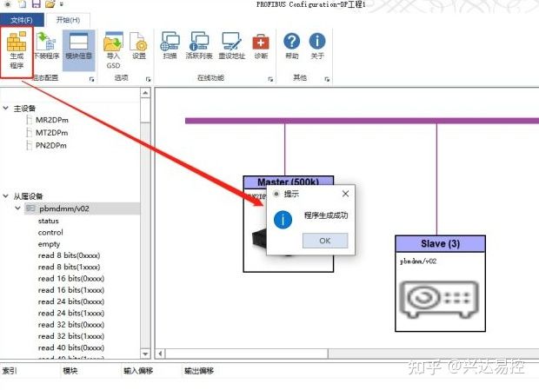Select MR2DPm master device in tree
The width and height of the screenshot is (539, 390).
[x=52, y=120]
